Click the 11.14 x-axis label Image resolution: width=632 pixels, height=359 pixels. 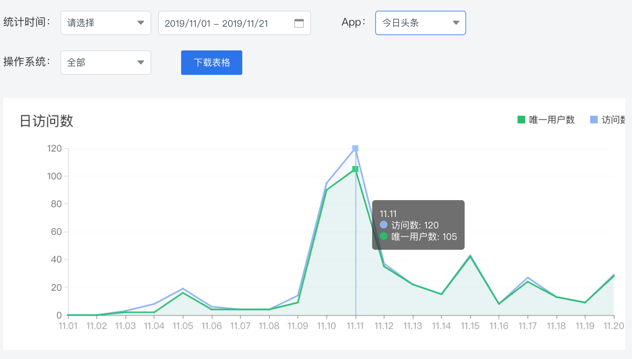[x=441, y=326]
